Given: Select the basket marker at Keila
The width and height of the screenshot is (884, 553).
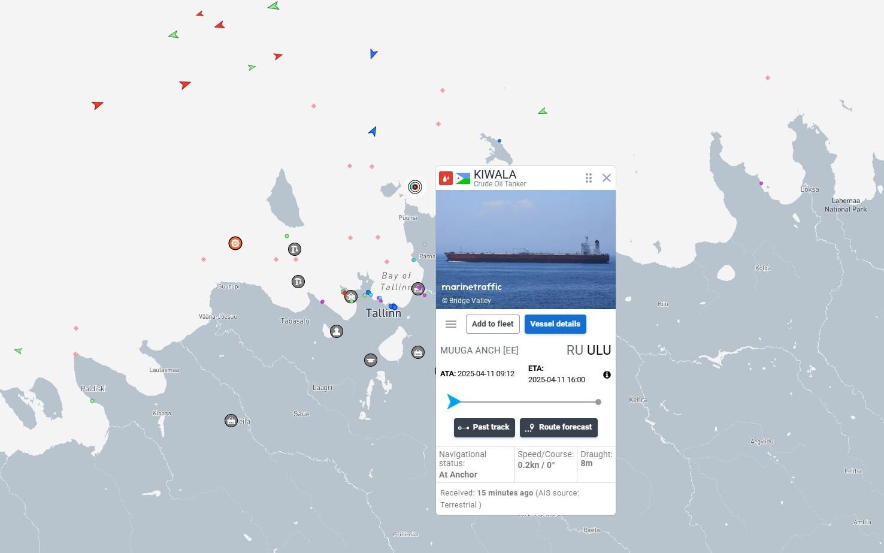Looking at the screenshot, I should [231, 421].
